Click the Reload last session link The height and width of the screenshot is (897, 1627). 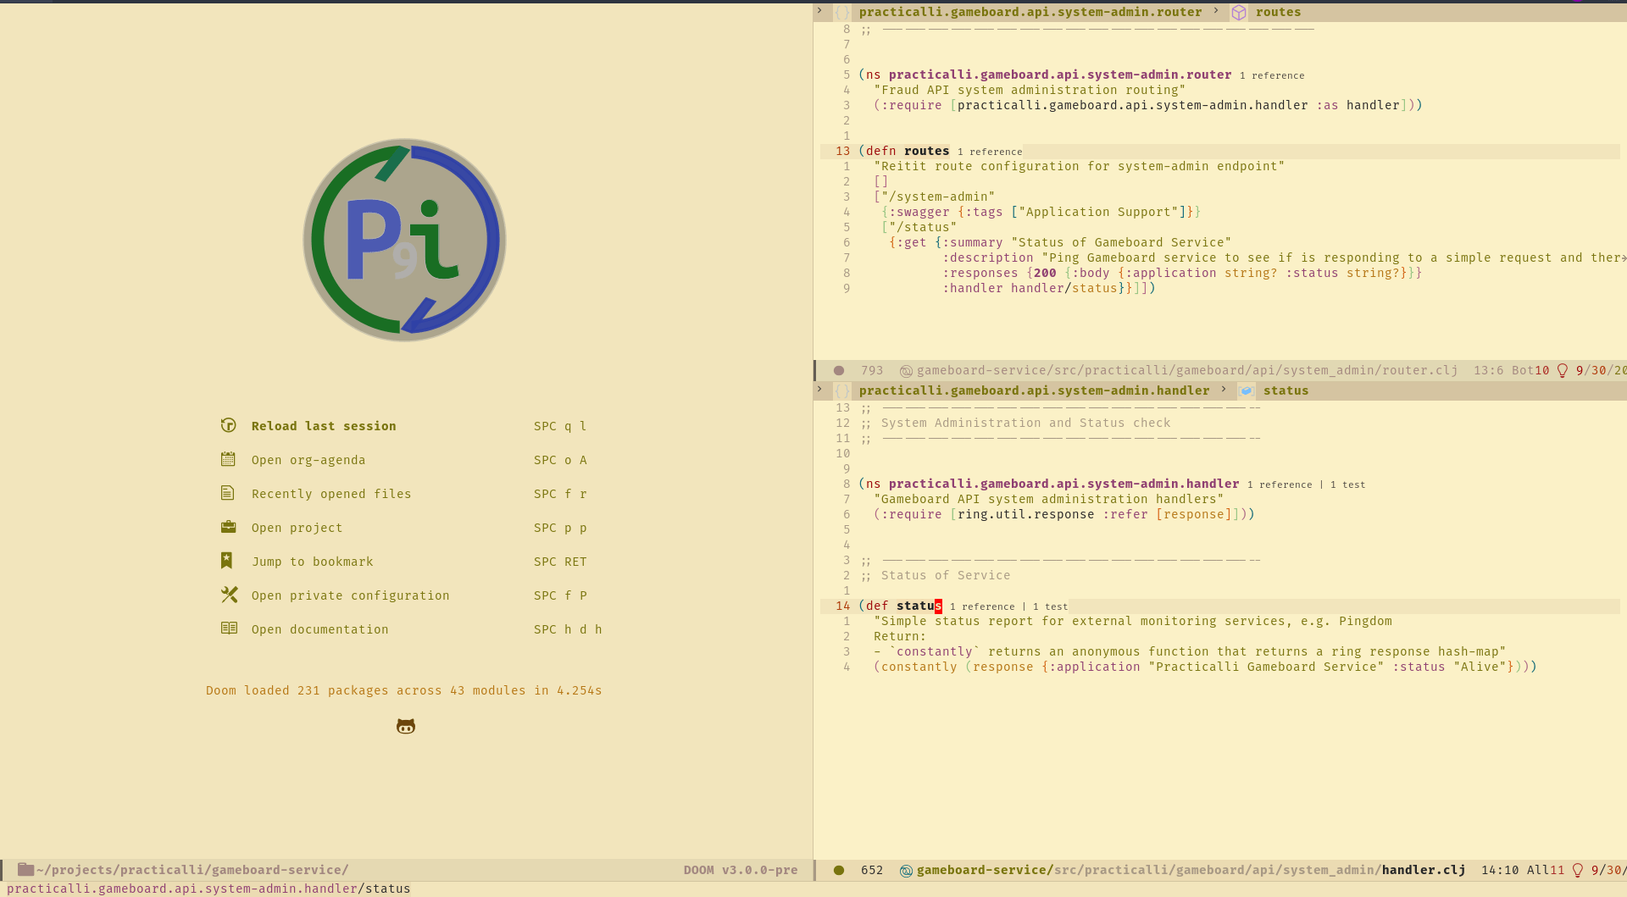[x=323, y=425]
